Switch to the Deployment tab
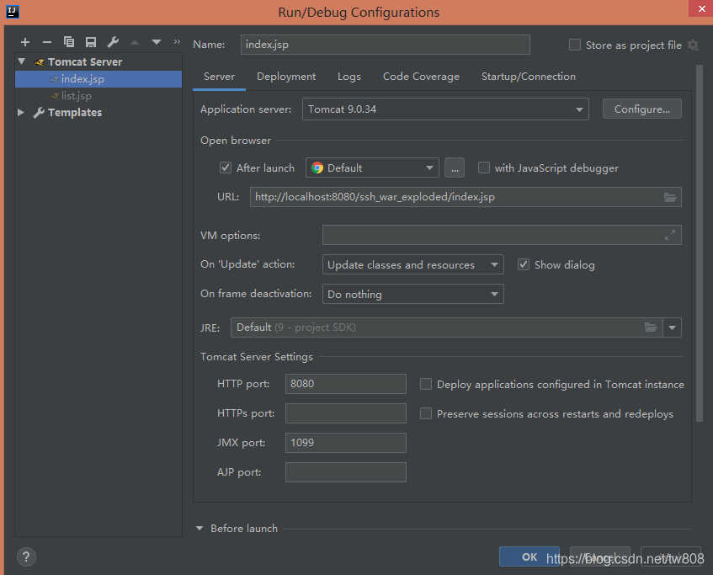 point(286,77)
